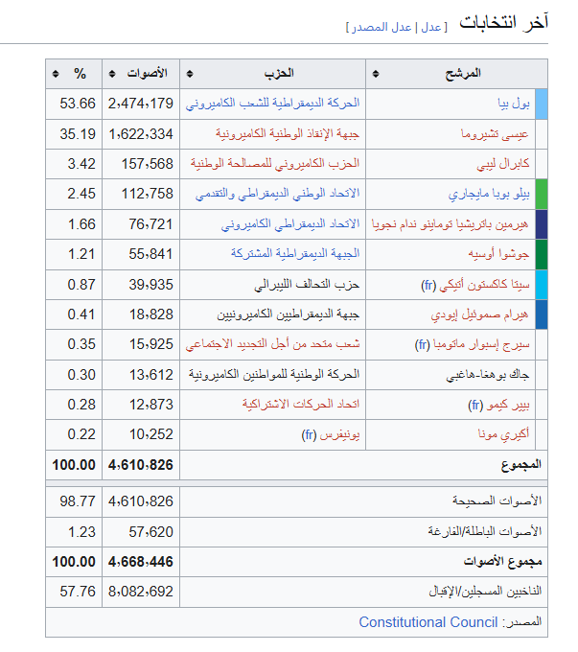Open party link الجبهة الديمقراطية المشتركة
The width and height of the screenshot is (578, 652).
295,254
